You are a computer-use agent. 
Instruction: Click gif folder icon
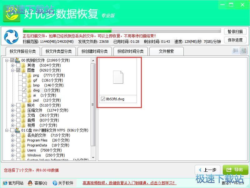point(29,80)
